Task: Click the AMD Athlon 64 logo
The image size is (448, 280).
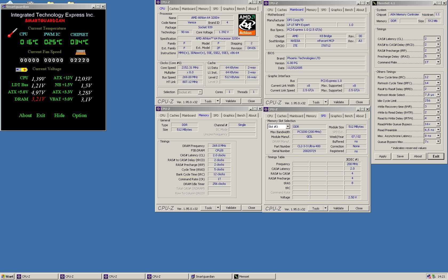Action: (x=247, y=25)
